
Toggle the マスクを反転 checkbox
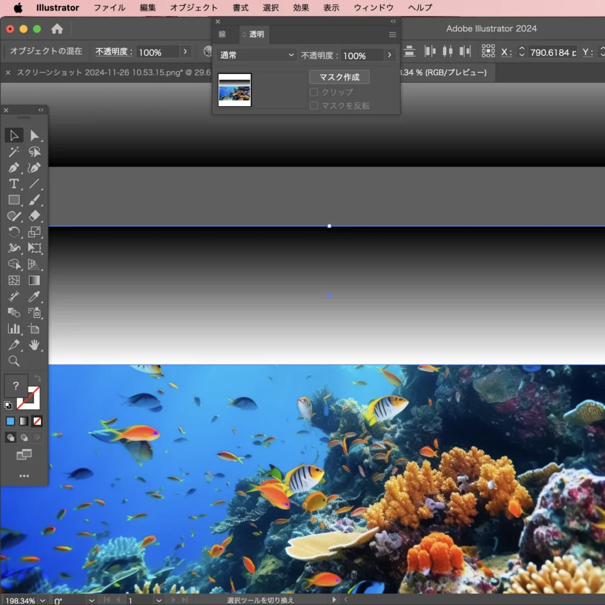[x=314, y=106]
